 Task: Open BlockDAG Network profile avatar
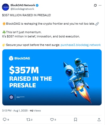[6, 7]
